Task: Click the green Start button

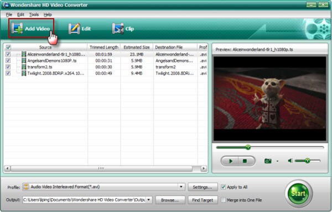Action: [299, 193]
